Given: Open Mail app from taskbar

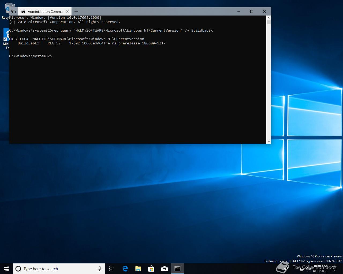Looking at the screenshot, I should click(164, 269).
